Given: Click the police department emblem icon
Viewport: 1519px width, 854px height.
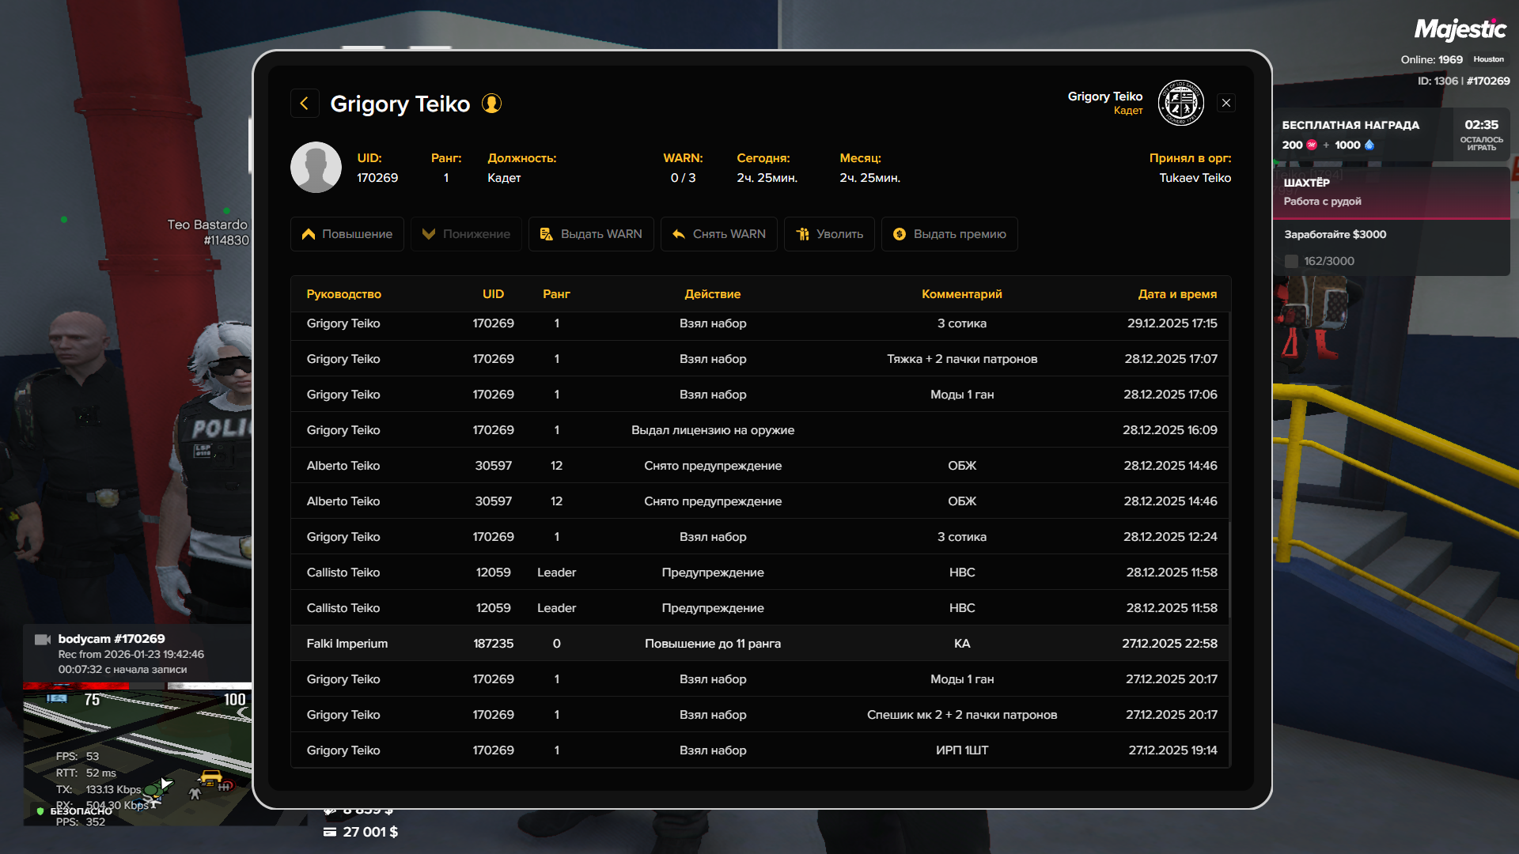Looking at the screenshot, I should tap(1180, 104).
